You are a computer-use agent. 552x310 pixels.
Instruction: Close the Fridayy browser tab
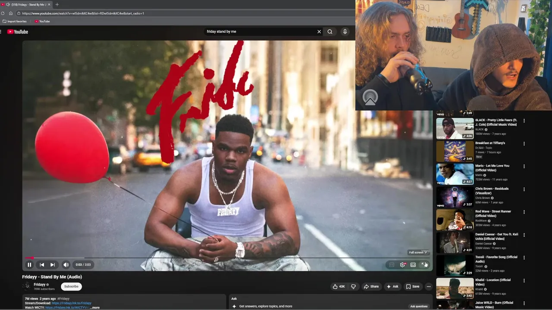point(49,4)
